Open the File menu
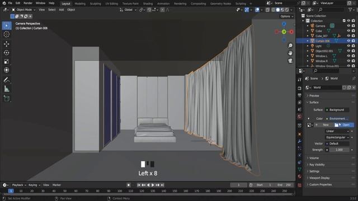This screenshot has height=201, width=358. point(10,3)
